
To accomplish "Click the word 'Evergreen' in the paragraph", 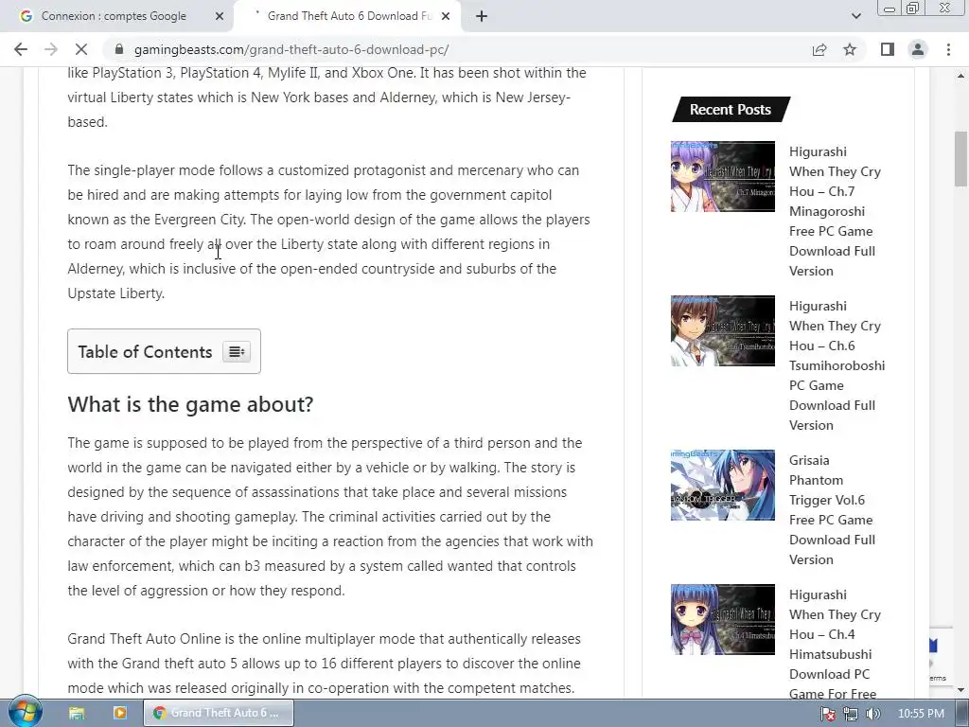I will point(185,220).
